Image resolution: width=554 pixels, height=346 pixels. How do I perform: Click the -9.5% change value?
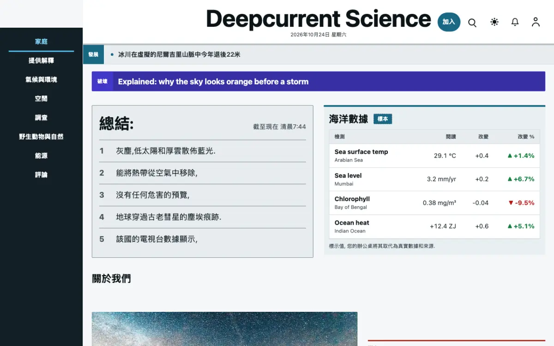(521, 203)
